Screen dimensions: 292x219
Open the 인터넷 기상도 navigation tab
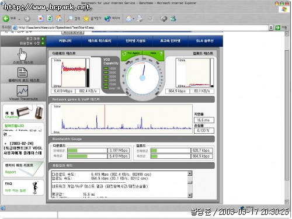(x=135, y=41)
